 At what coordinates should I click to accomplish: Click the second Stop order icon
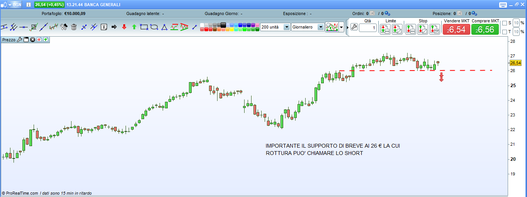(423, 29)
